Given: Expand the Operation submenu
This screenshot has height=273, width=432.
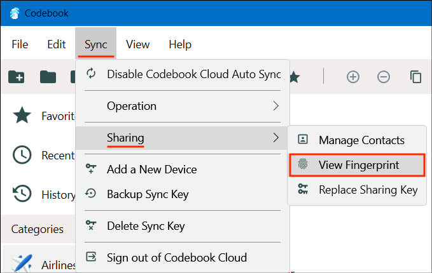Looking at the screenshot, I should pos(183,106).
